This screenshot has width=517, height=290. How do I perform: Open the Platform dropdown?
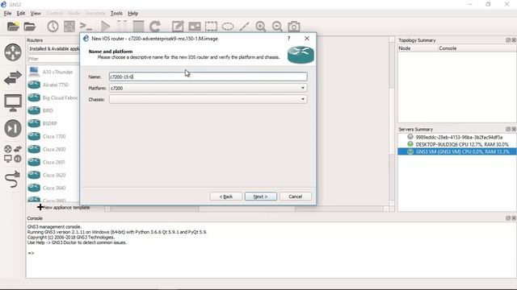click(208, 88)
